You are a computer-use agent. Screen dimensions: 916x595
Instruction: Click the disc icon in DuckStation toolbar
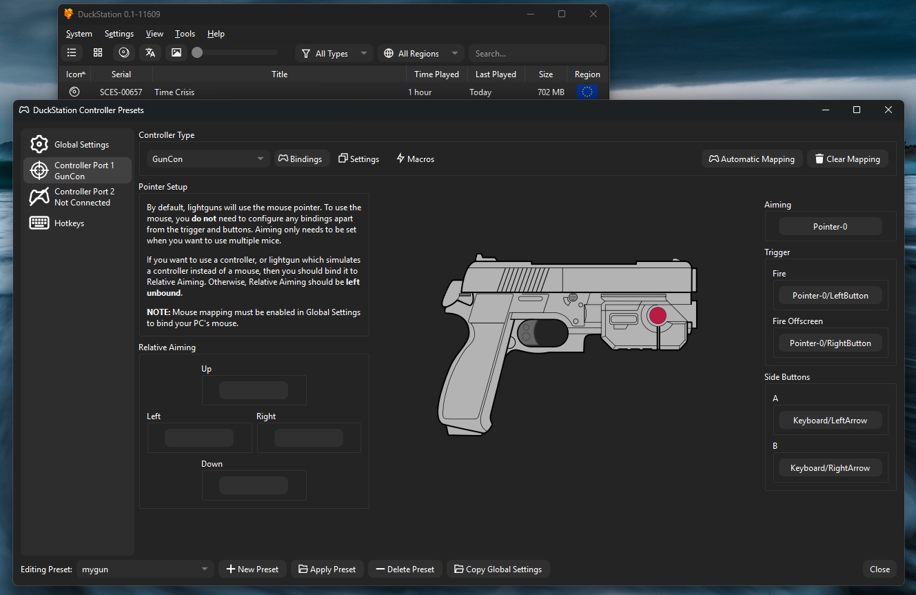coord(124,53)
